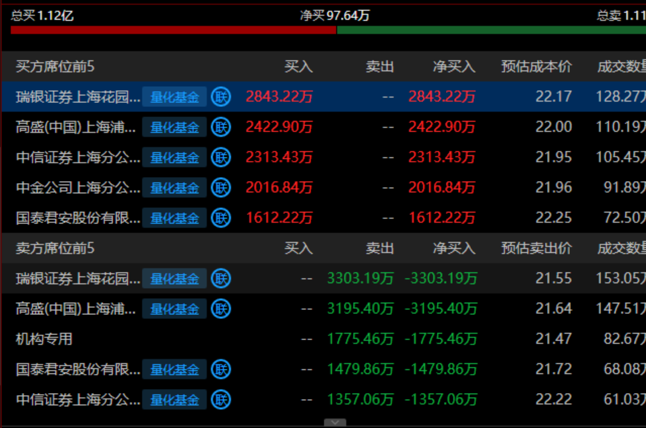
Task: Sort buyer table by 买入 column
Action: click(298, 66)
